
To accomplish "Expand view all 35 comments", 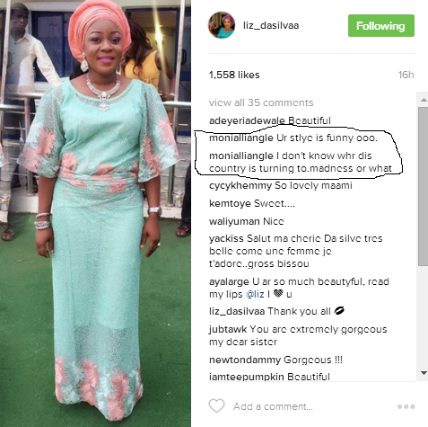I will coord(261,102).
